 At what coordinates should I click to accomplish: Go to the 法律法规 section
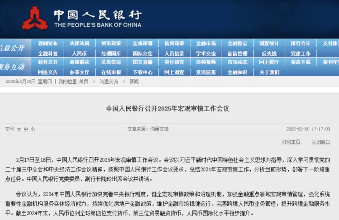(x=80, y=43)
